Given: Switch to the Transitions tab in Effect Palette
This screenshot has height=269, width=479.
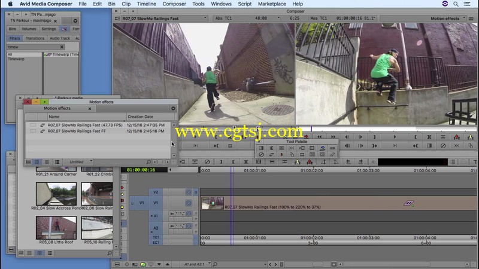Looking at the screenshot, I should (x=35, y=38).
